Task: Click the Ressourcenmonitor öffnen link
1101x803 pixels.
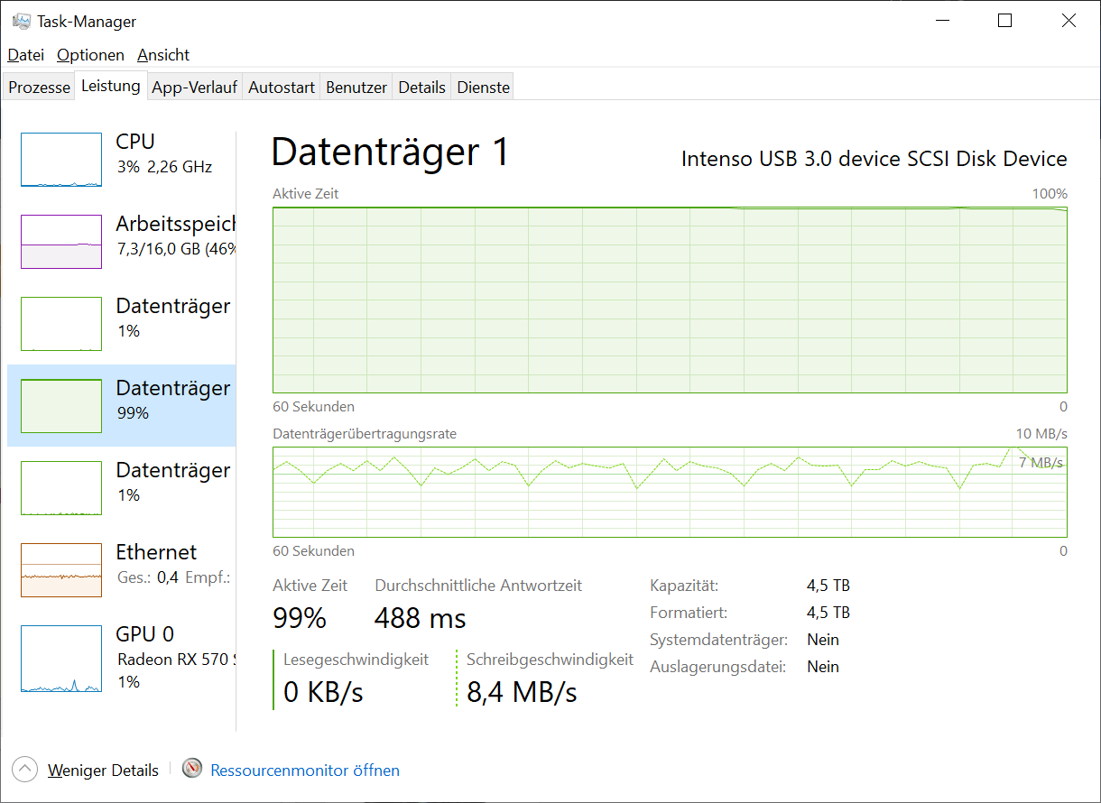Action: (x=305, y=771)
